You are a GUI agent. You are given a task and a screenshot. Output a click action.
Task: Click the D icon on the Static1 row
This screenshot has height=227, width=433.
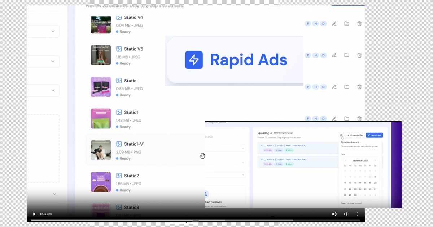tap(323, 118)
